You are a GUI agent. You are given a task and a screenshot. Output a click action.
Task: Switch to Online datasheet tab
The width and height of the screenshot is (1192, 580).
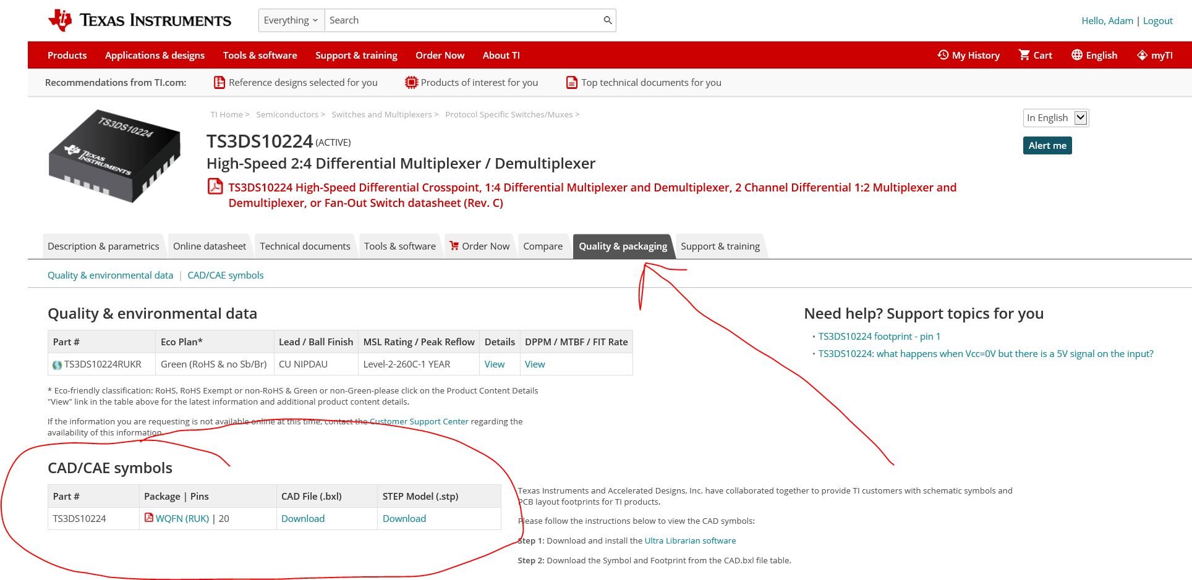(210, 246)
